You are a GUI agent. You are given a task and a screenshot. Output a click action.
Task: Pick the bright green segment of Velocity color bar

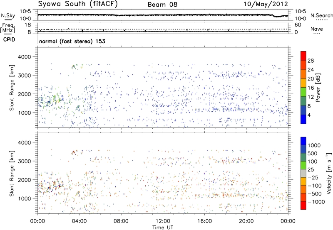point(303,165)
